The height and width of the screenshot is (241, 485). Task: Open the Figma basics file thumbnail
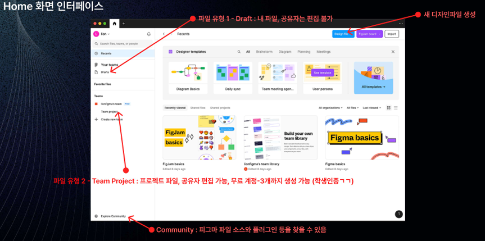[362, 138]
